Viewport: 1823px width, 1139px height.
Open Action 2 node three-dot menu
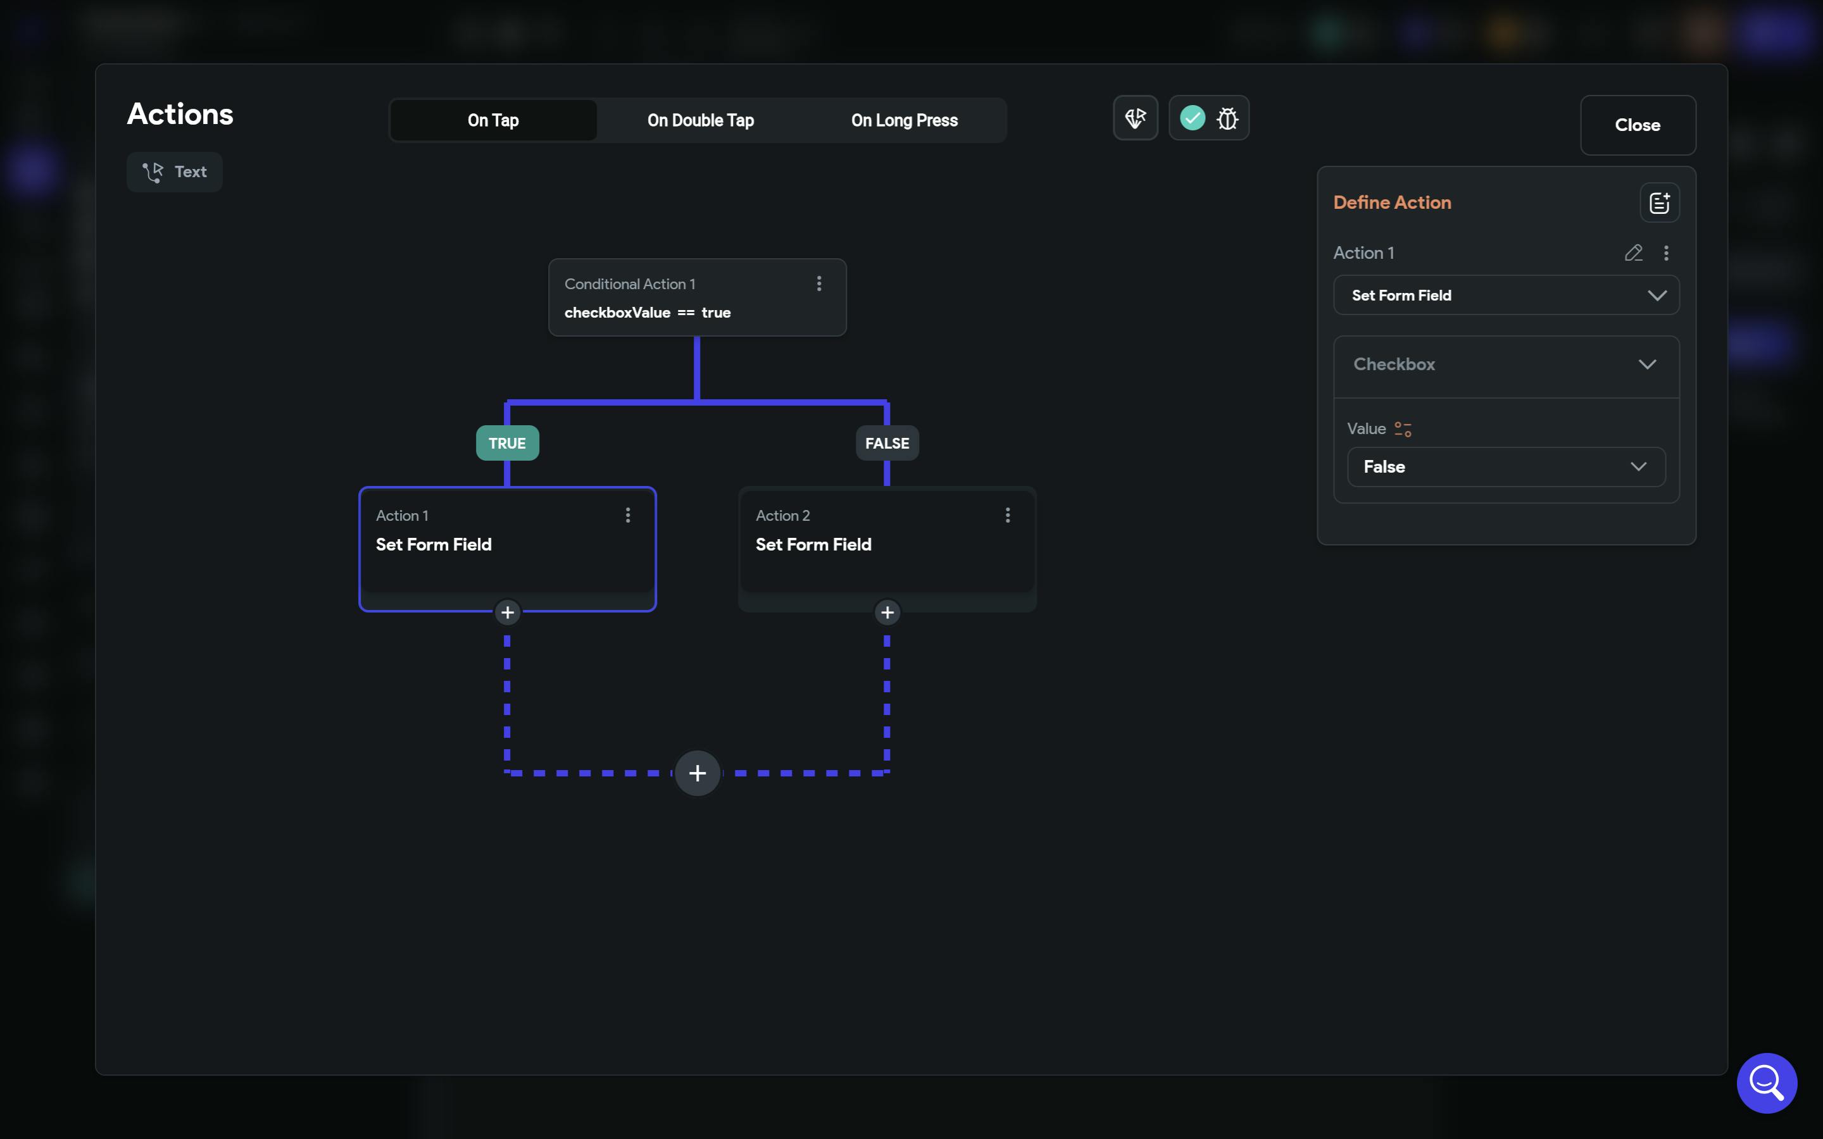pos(1007,515)
